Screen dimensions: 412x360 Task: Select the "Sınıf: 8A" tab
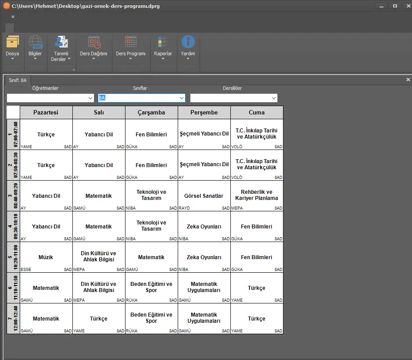point(18,80)
